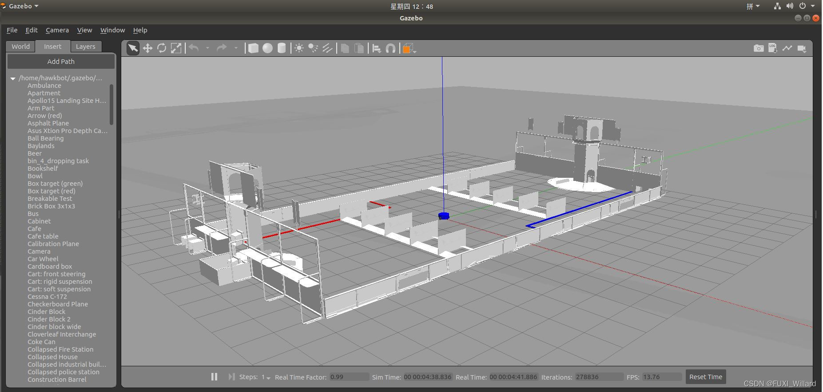
Task: Select the translate mode tool
Action: [x=147, y=48]
